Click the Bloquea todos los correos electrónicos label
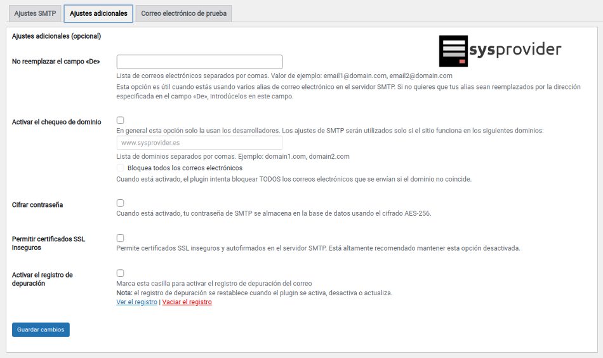The height and width of the screenshot is (358, 603). 185,168
